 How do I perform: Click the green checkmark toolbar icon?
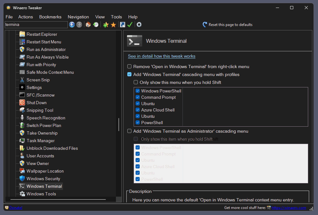pyautogui.click(x=130, y=25)
